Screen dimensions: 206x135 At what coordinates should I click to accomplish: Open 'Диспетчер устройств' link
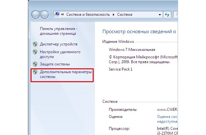59,44
